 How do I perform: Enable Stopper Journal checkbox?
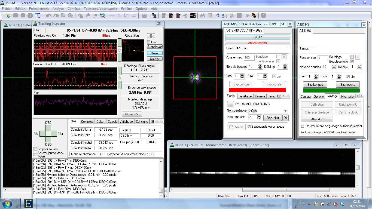[35, 149]
